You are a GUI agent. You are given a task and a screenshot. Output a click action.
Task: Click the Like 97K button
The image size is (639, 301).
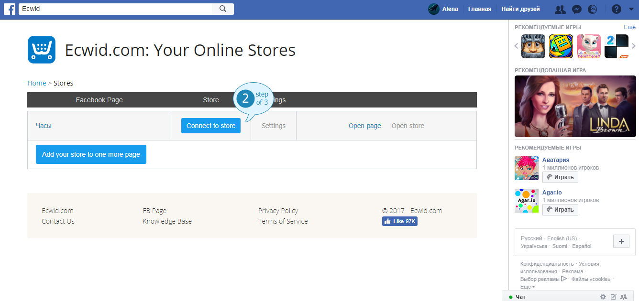point(400,222)
